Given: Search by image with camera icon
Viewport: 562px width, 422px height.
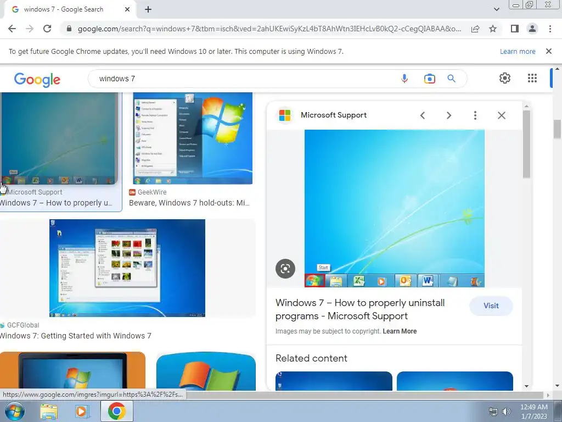Looking at the screenshot, I should pos(429,79).
